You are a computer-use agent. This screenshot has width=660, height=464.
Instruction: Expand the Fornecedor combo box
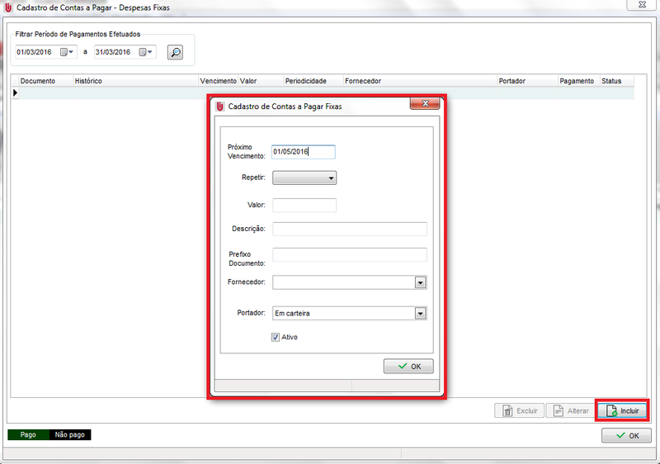(x=420, y=282)
